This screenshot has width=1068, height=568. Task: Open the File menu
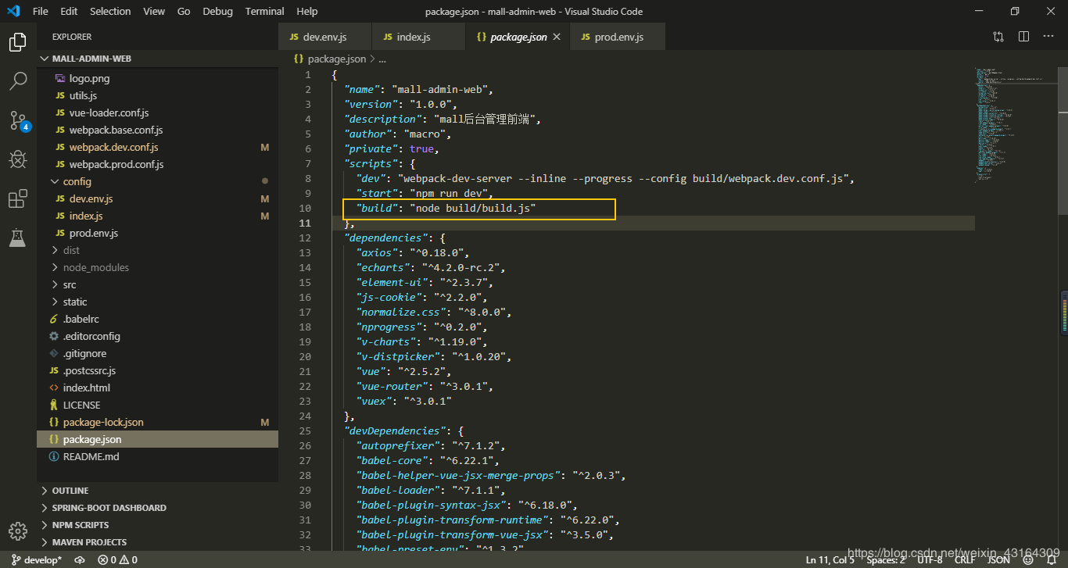click(x=41, y=11)
